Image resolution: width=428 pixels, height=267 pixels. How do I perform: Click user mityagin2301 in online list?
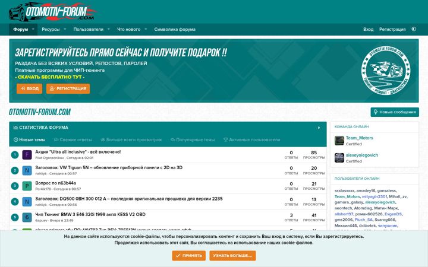click(x=374, y=196)
